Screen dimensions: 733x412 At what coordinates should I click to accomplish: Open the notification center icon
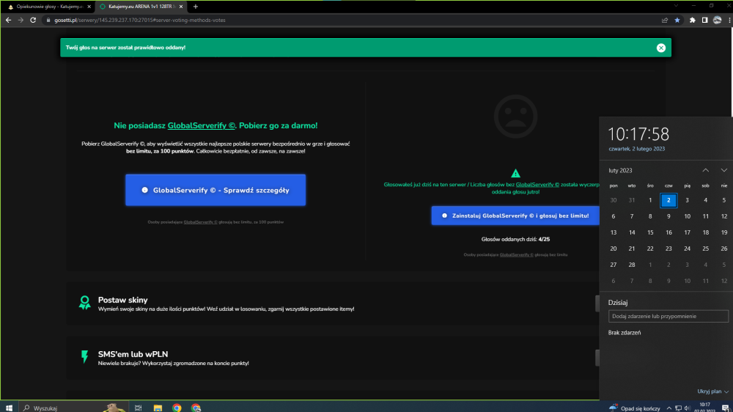[725, 408]
